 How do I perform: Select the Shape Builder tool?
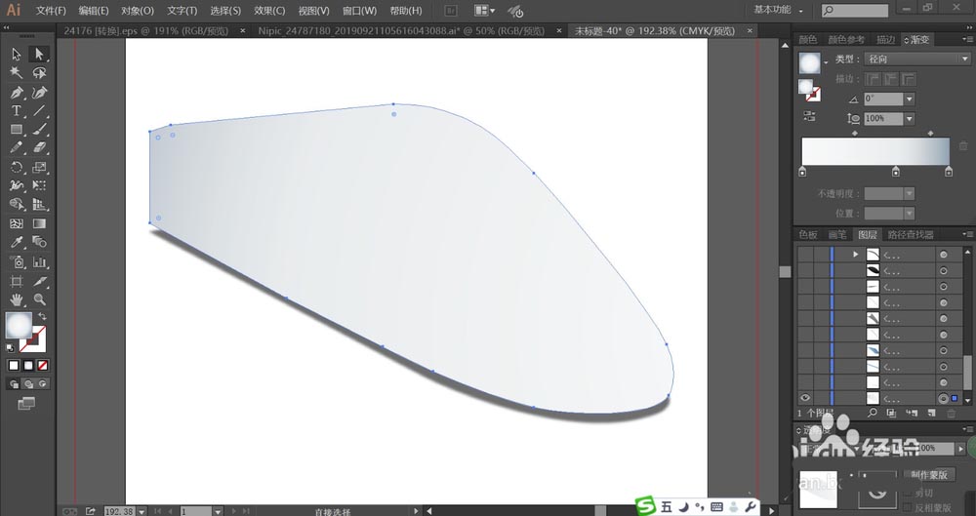[17, 204]
